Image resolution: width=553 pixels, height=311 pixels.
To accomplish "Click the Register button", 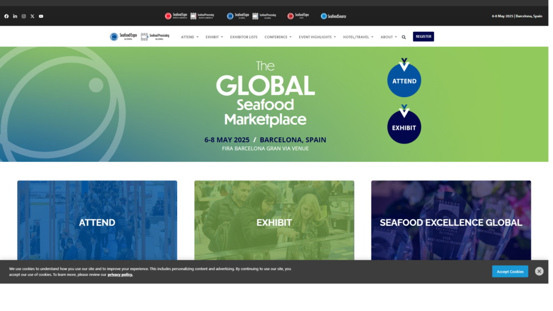I will (x=423, y=37).
